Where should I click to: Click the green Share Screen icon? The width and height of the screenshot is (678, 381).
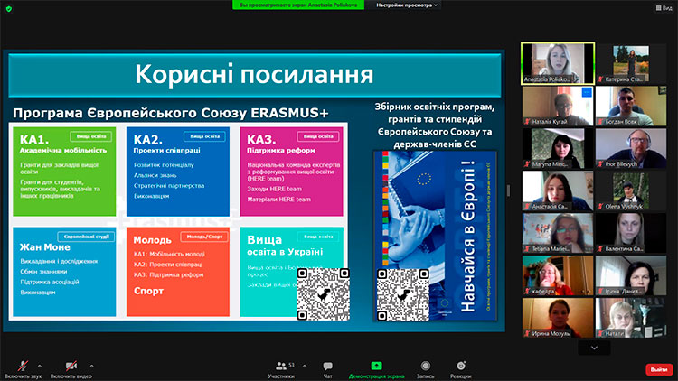pyautogui.click(x=376, y=366)
